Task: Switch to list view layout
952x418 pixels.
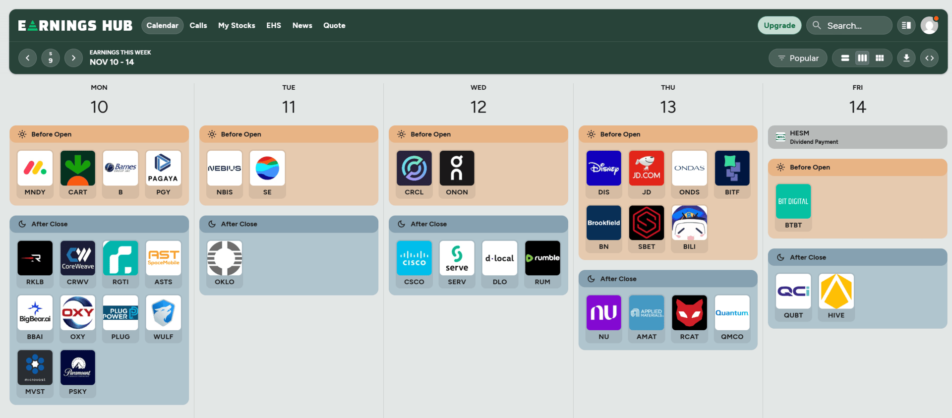Action: coord(845,58)
